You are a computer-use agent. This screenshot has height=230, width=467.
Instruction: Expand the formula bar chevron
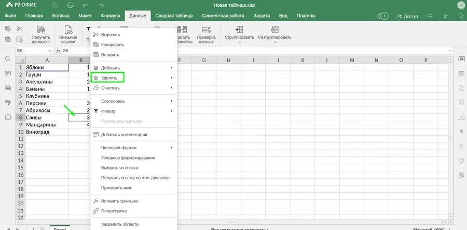click(450, 51)
